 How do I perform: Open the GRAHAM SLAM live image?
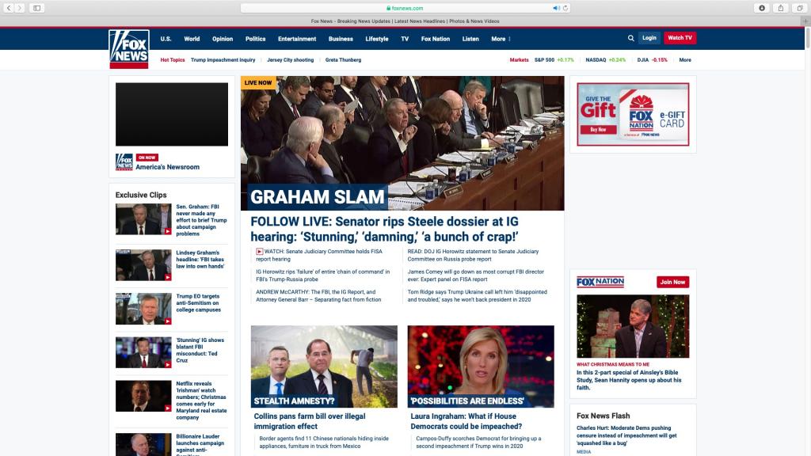(x=402, y=143)
